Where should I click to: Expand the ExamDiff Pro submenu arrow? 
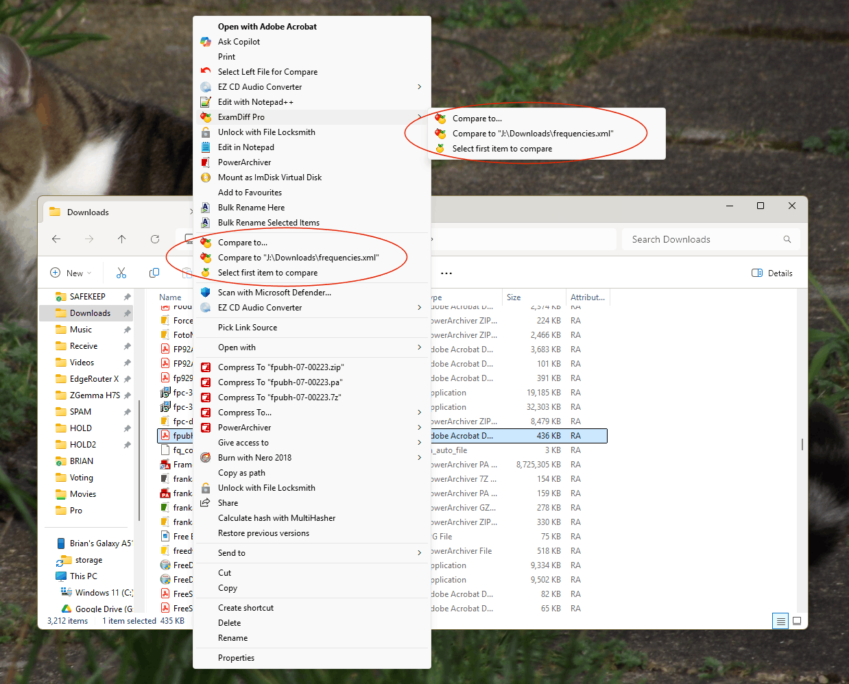419,117
